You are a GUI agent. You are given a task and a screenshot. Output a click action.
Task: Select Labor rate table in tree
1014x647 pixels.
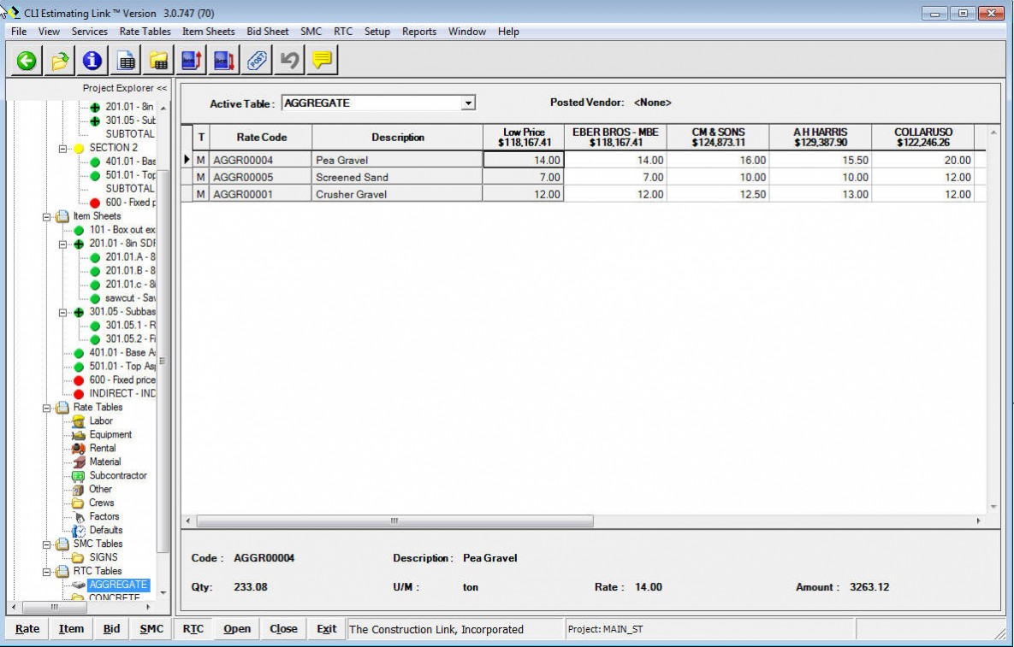[101, 421]
